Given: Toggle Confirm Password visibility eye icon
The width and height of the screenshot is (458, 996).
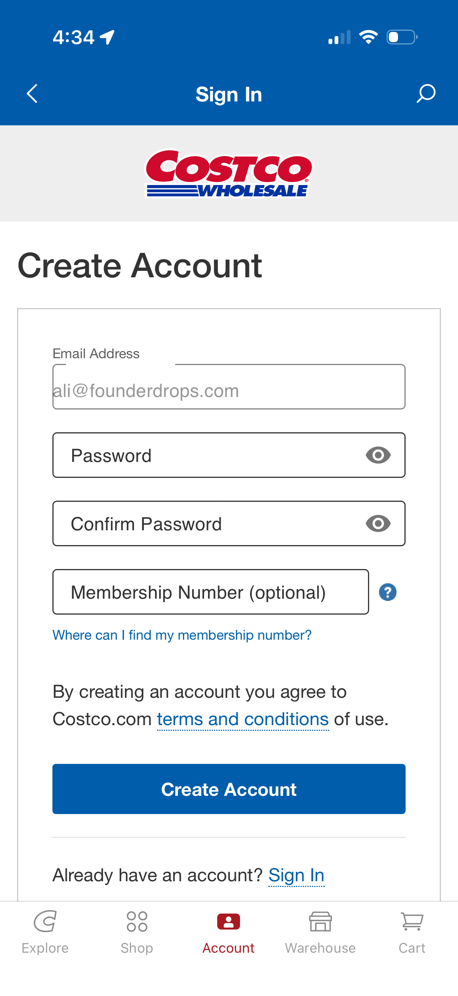Looking at the screenshot, I should (378, 523).
